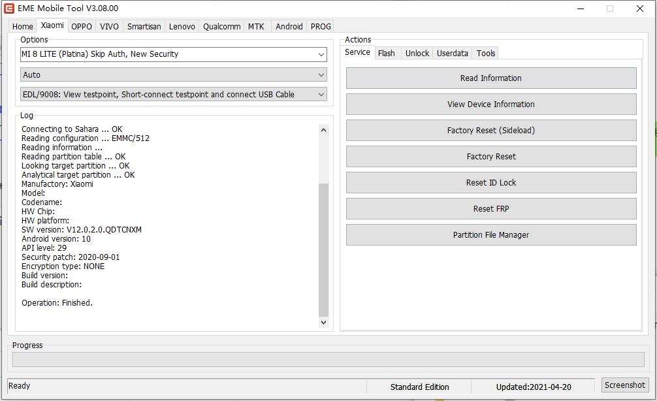The width and height of the screenshot is (657, 401).
Task: Click 'API level: 29' log line
Action: coord(44,248)
